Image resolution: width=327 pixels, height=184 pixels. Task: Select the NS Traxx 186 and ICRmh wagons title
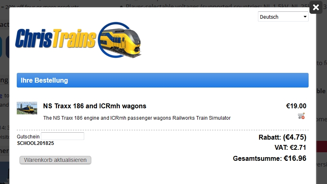(95, 106)
